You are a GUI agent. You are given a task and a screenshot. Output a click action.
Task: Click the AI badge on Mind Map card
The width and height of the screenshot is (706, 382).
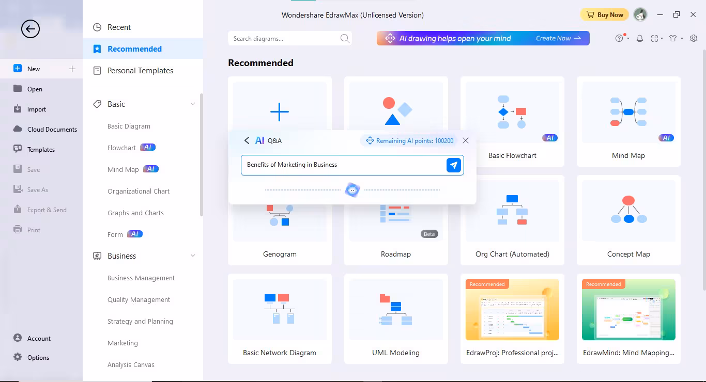coord(666,138)
